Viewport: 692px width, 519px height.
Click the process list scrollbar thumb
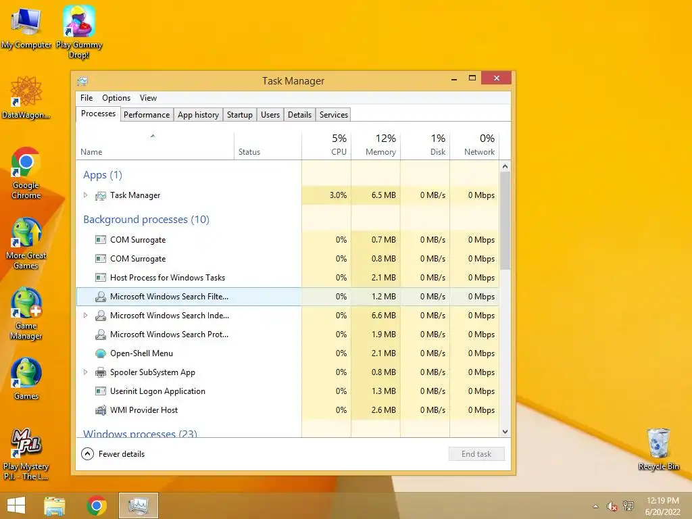(505, 221)
